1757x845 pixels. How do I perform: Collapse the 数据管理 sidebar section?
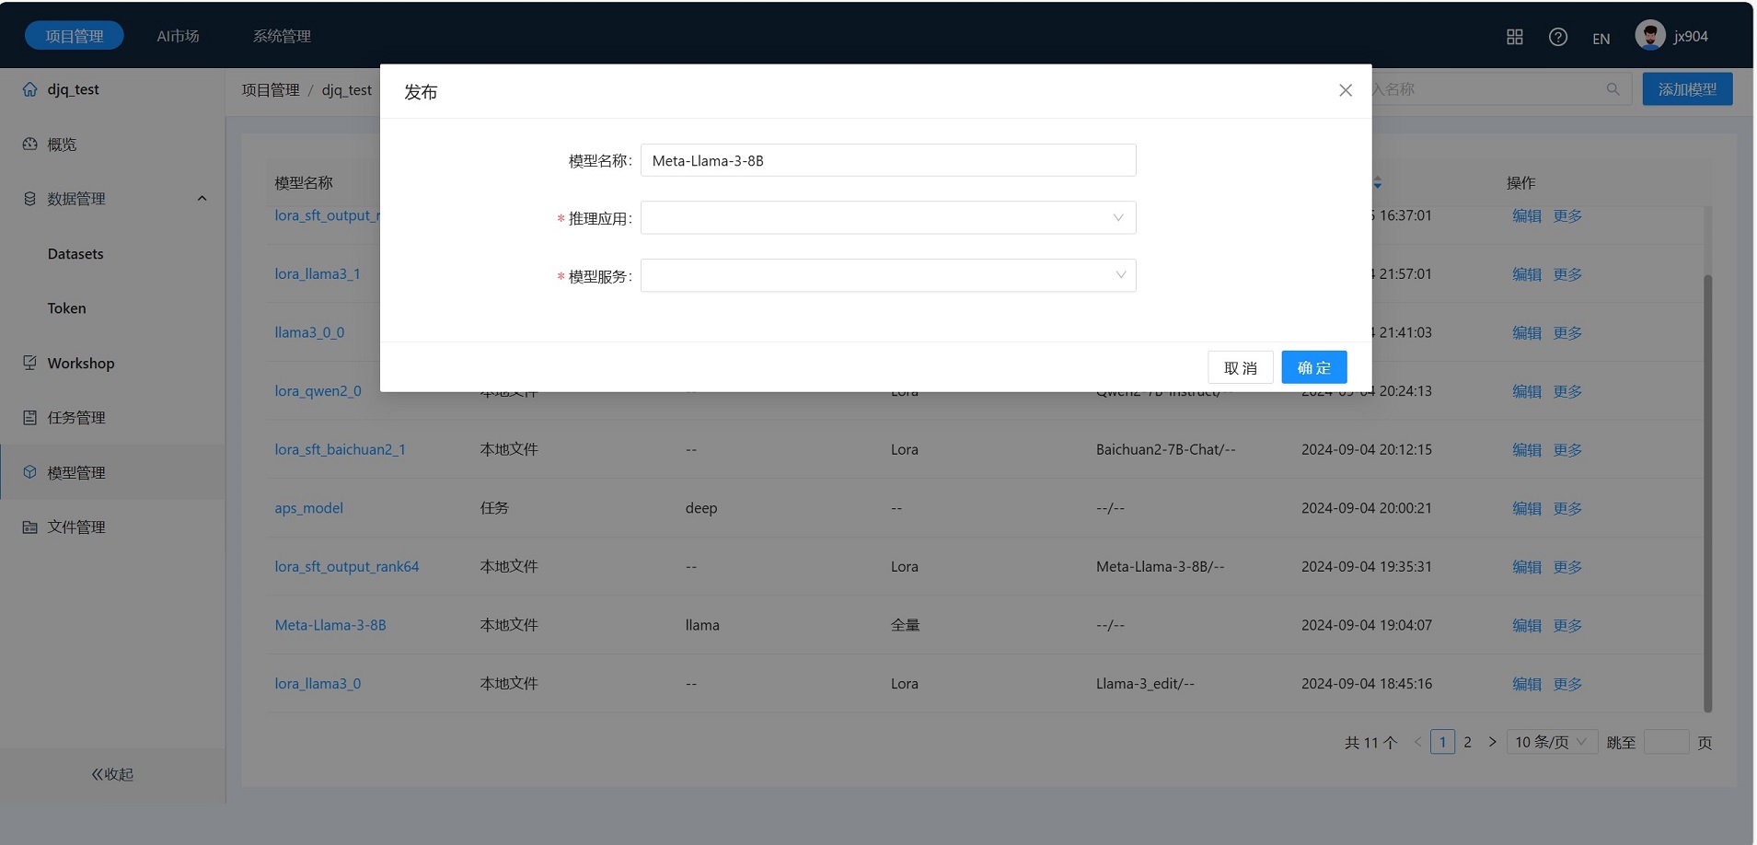tap(202, 199)
